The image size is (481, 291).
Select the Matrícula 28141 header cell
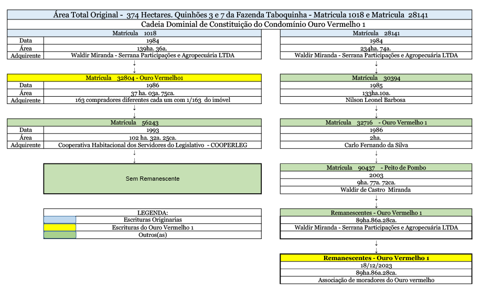pos(376,33)
